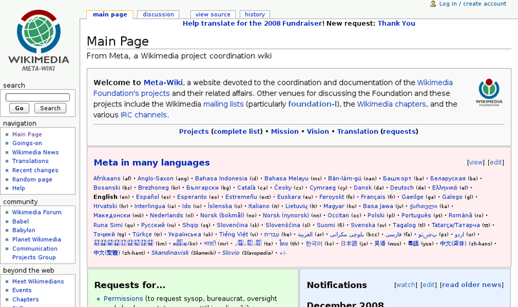Click the Wikimedia Foundation logo image

click(x=490, y=93)
